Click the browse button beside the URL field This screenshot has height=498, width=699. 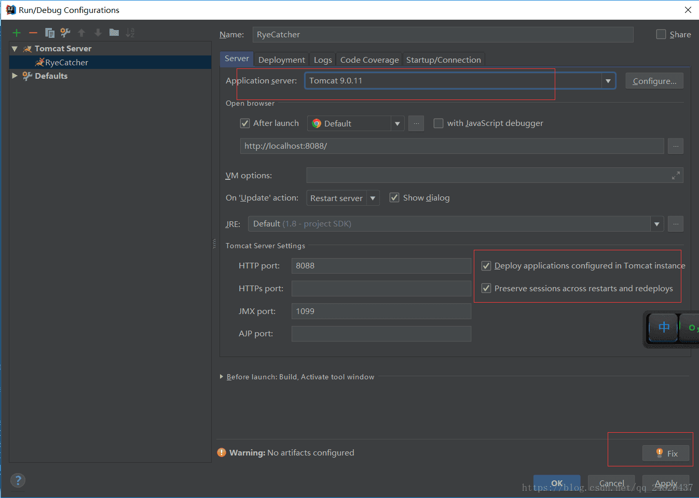pos(676,146)
